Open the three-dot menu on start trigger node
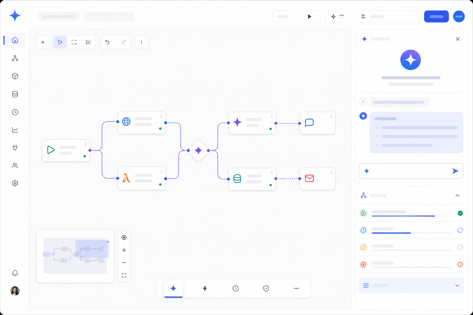The height and width of the screenshot is (315, 473). click(86, 144)
